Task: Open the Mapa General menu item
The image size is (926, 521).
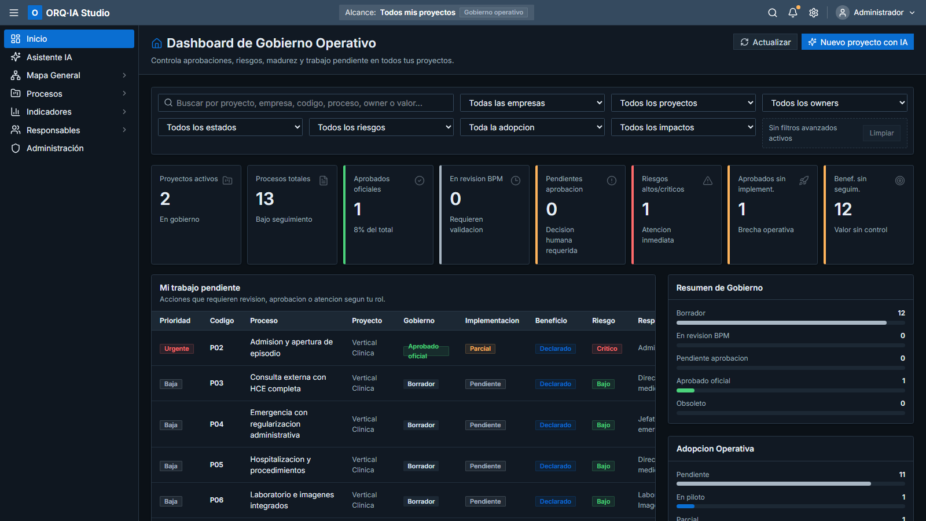Action: coord(69,75)
